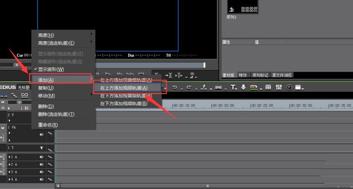This screenshot has height=189, width=353.
Task: Expand the 3 A audio track
Action: point(9,172)
